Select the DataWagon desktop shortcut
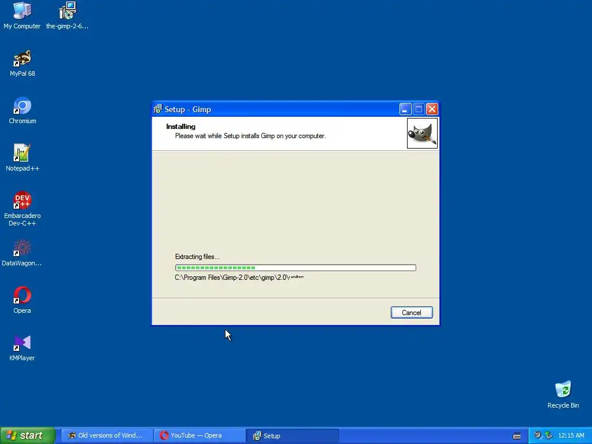 [x=22, y=253]
